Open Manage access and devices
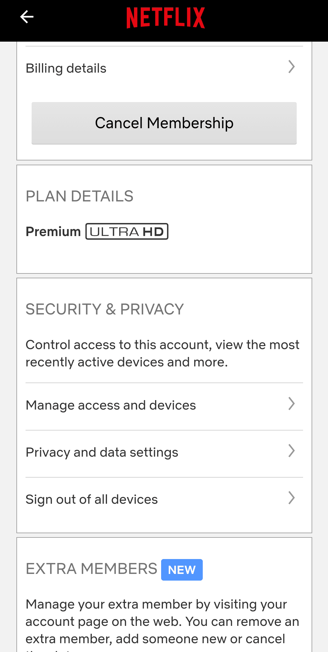The width and height of the screenshot is (328, 652). [x=111, y=405]
